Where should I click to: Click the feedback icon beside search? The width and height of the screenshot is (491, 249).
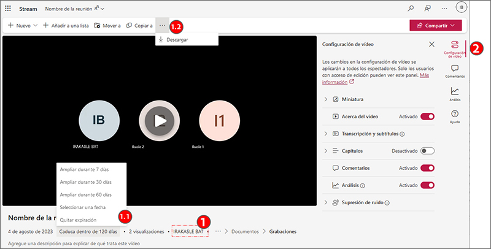click(x=428, y=8)
